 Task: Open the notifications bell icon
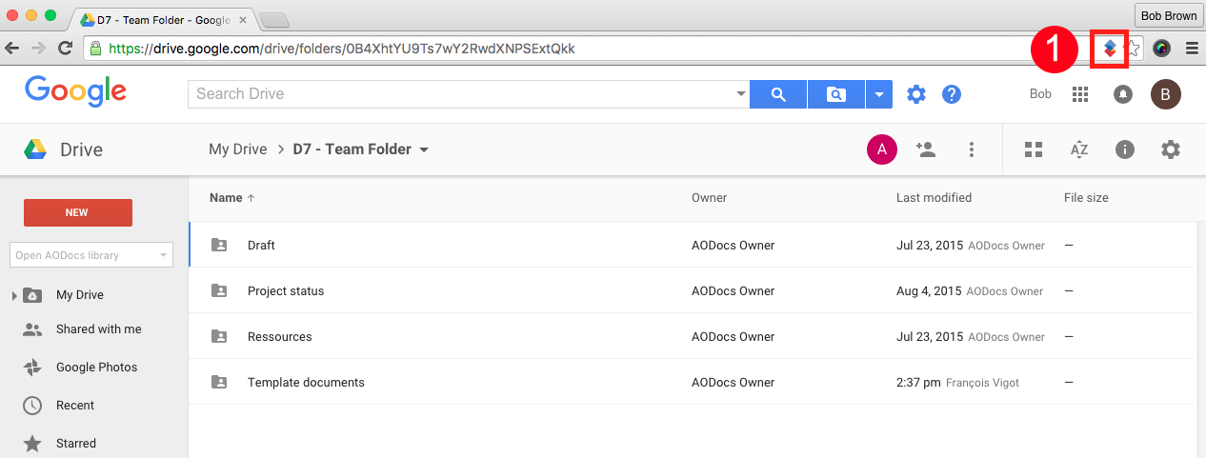point(1123,94)
